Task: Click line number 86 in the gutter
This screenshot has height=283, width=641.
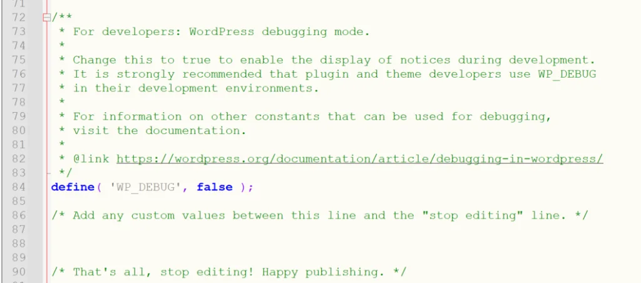Action: point(19,215)
